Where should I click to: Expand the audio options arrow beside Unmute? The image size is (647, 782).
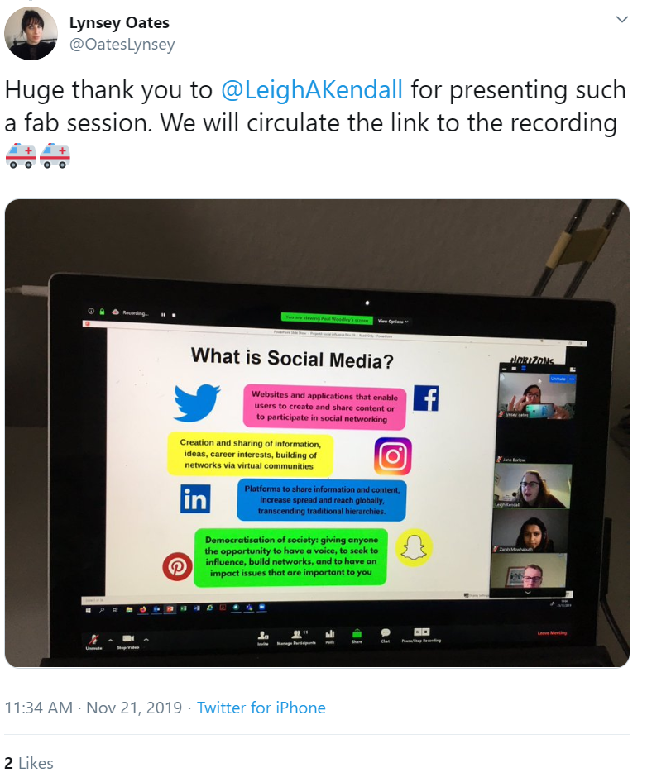pos(110,640)
